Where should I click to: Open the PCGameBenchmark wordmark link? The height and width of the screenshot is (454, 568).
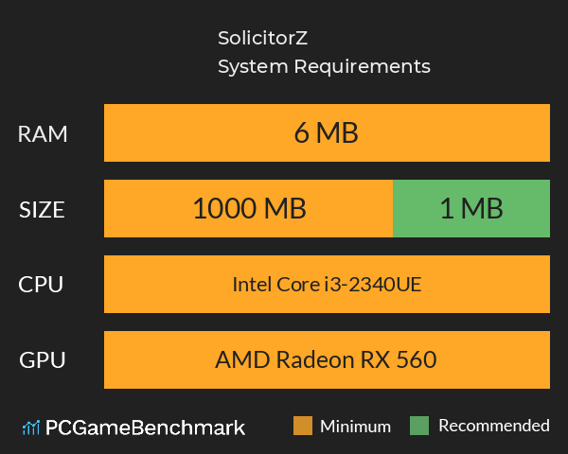pyautogui.click(x=146, y=428)
